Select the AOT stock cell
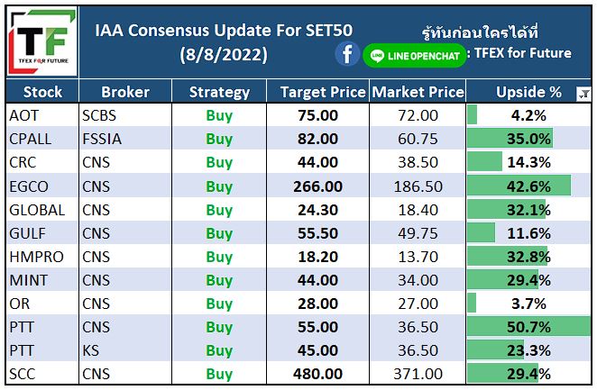Viewport: 597px width, 390px height. pos(42,115)
